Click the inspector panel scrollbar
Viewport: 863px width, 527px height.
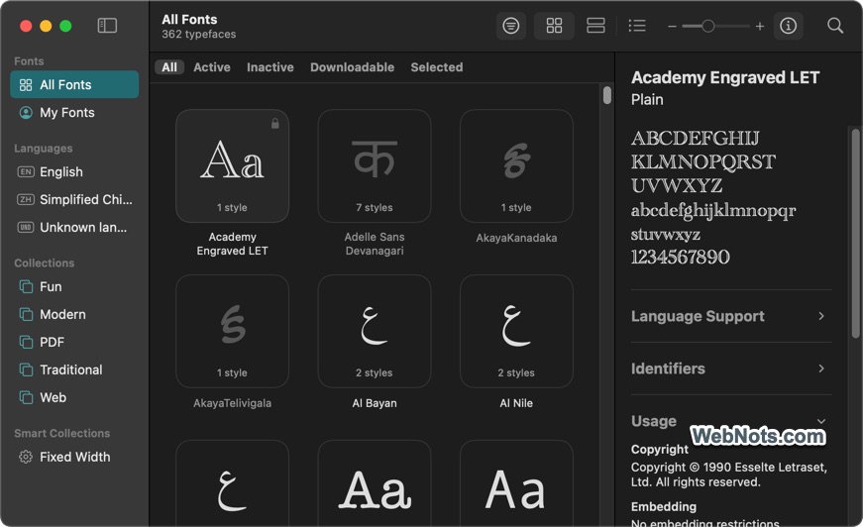[x=856, y=233]
